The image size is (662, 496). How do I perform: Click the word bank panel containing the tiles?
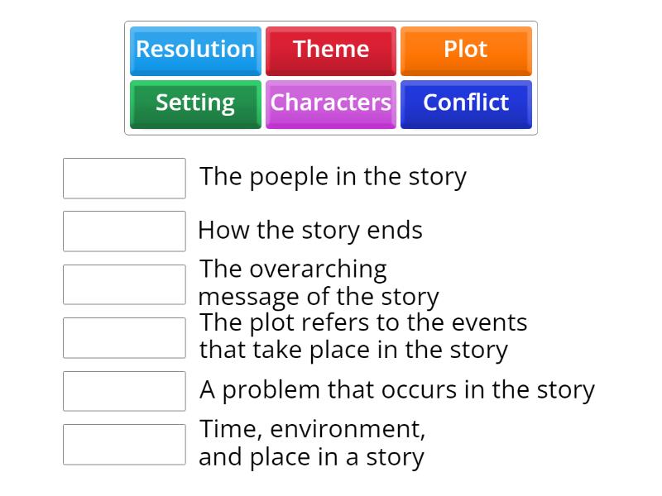[331, 77]
